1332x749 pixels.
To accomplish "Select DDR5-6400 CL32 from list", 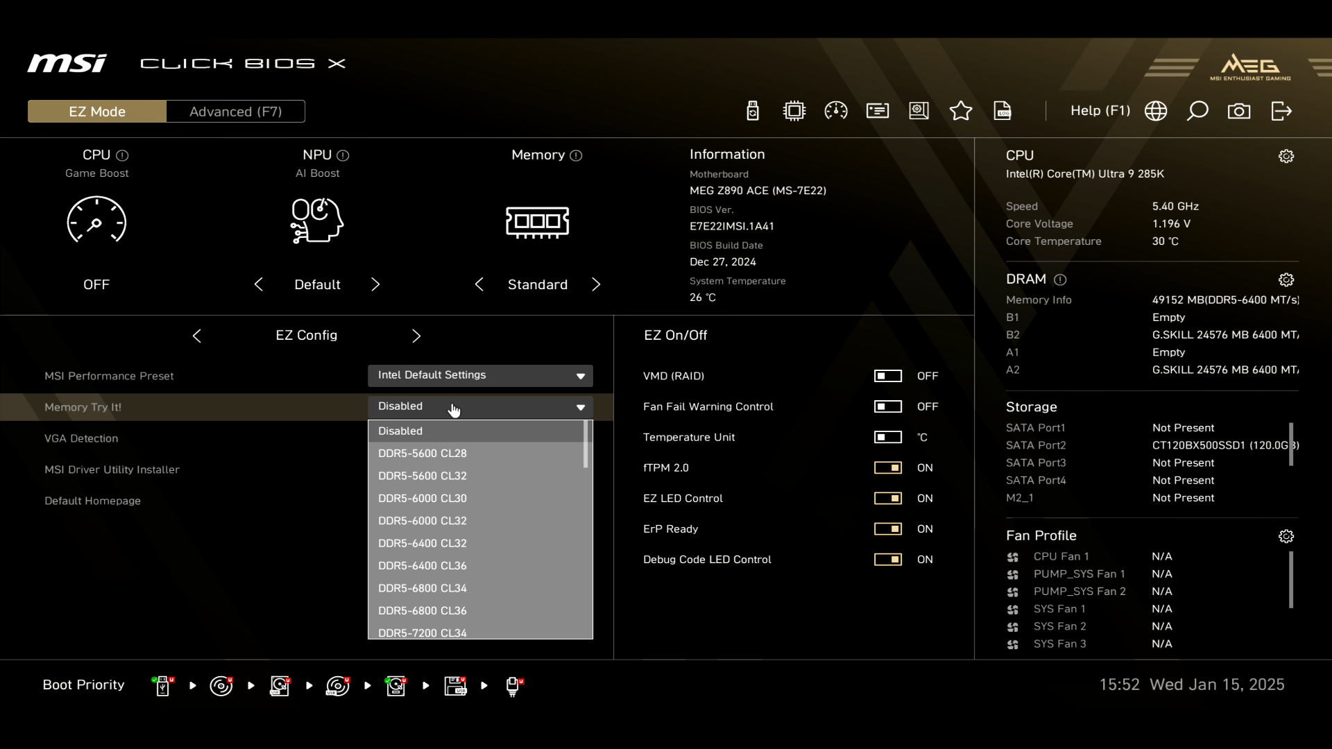I will pos(422,543).
